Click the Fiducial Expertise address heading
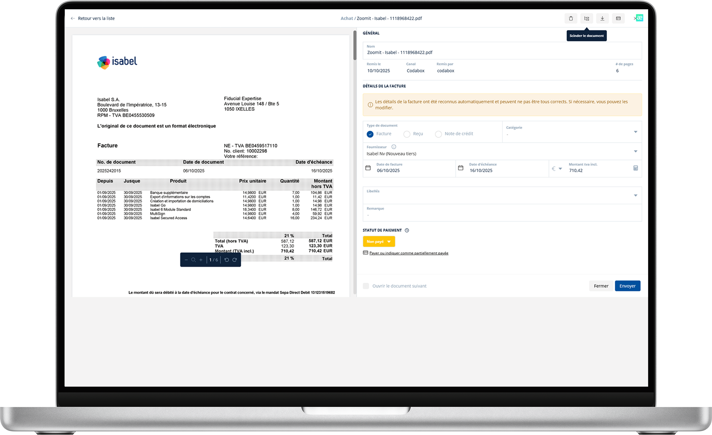This screenshot has height=435, width=712. click(x=243, y=98)
